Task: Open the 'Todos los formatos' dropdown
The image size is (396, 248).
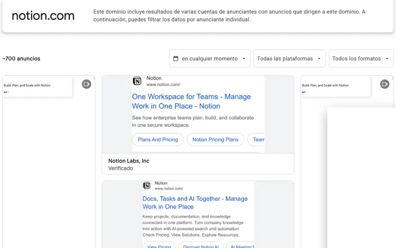Action: 361,58
